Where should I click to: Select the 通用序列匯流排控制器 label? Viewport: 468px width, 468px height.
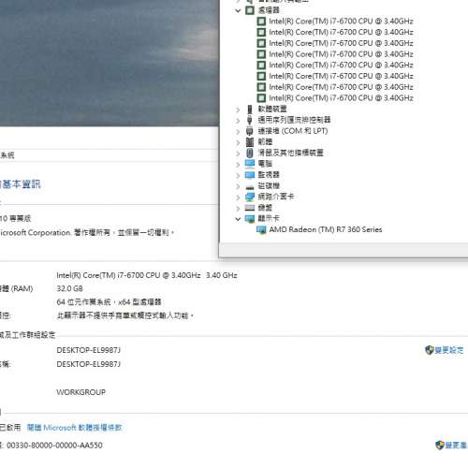(294, 120)
